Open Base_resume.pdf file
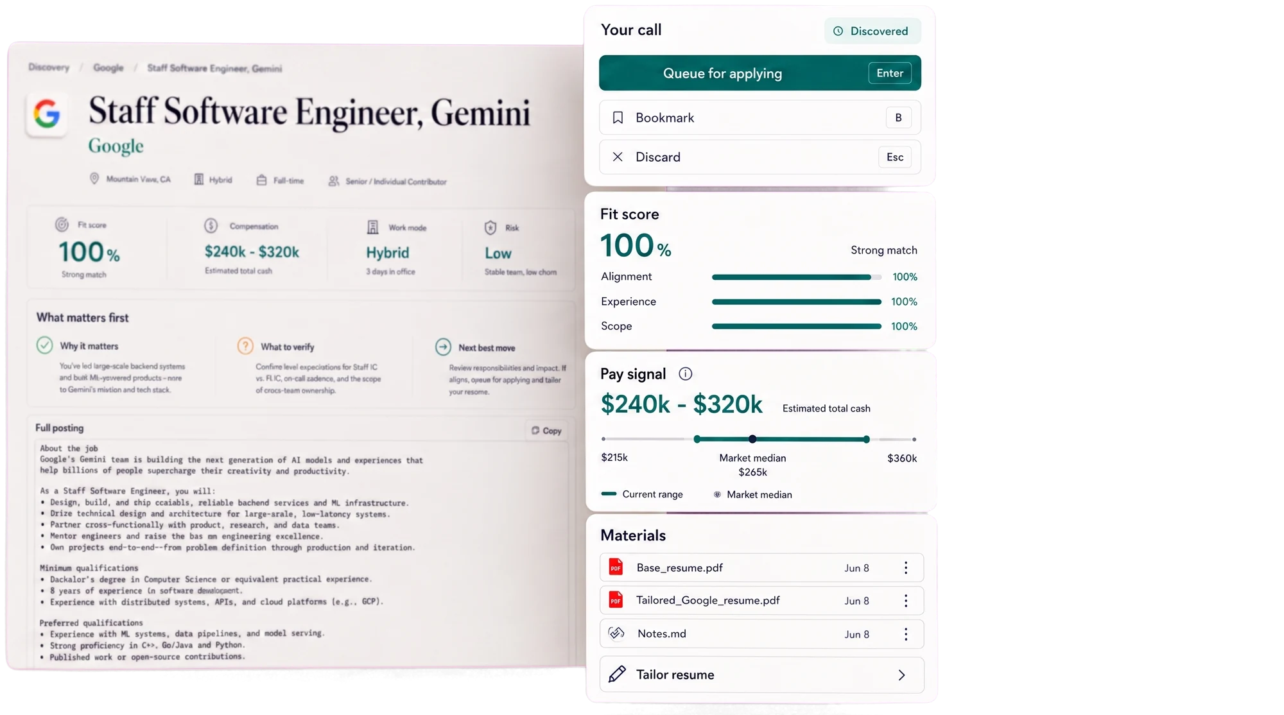Image resolution: width=1284 pixels, height=715 pixels. pos(761,567)
